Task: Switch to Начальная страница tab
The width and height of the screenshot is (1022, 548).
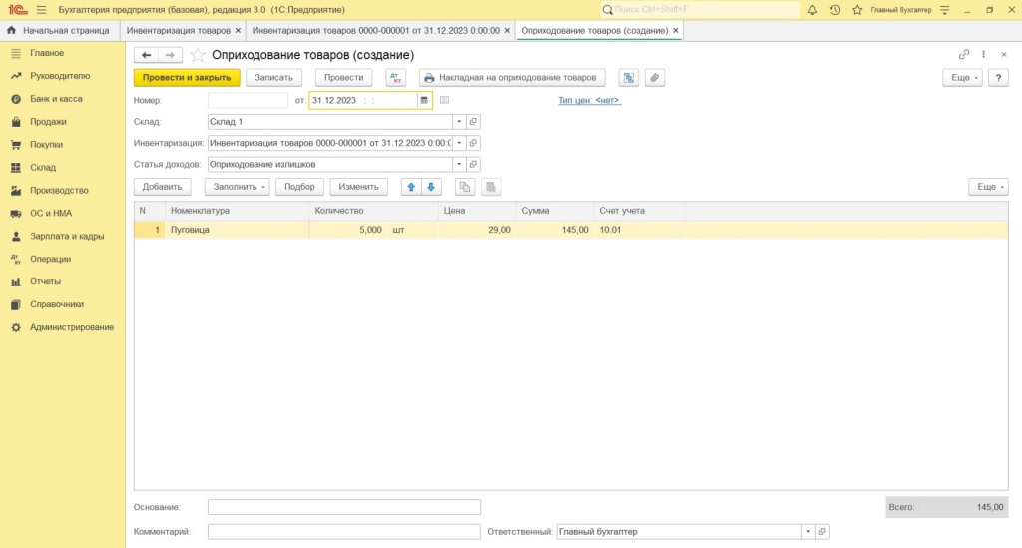Action: coord(59,31)
